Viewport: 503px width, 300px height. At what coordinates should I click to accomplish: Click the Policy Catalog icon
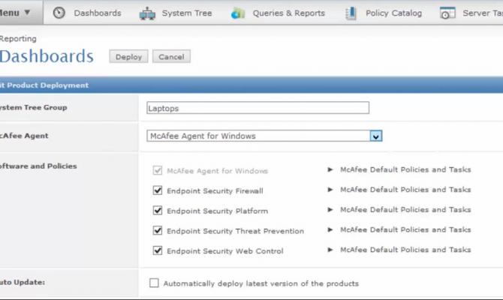click(x=351, y=13)
